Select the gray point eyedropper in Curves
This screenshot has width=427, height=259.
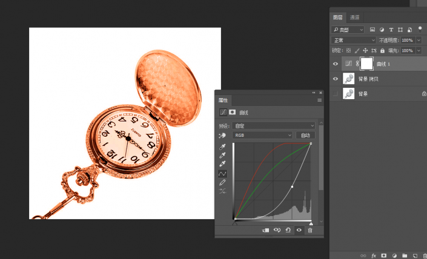click(x=222, y=156)
